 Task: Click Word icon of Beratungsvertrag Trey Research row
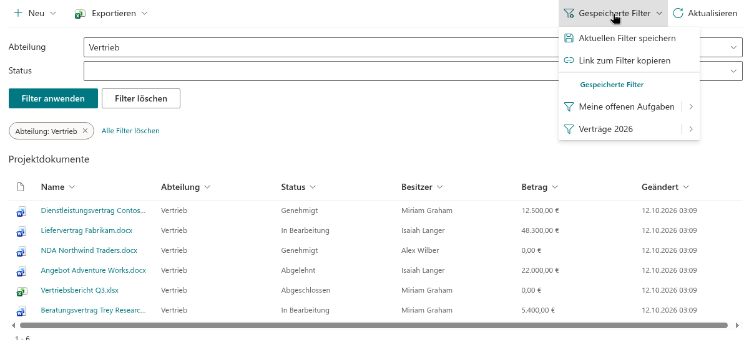tap(21, 311)
